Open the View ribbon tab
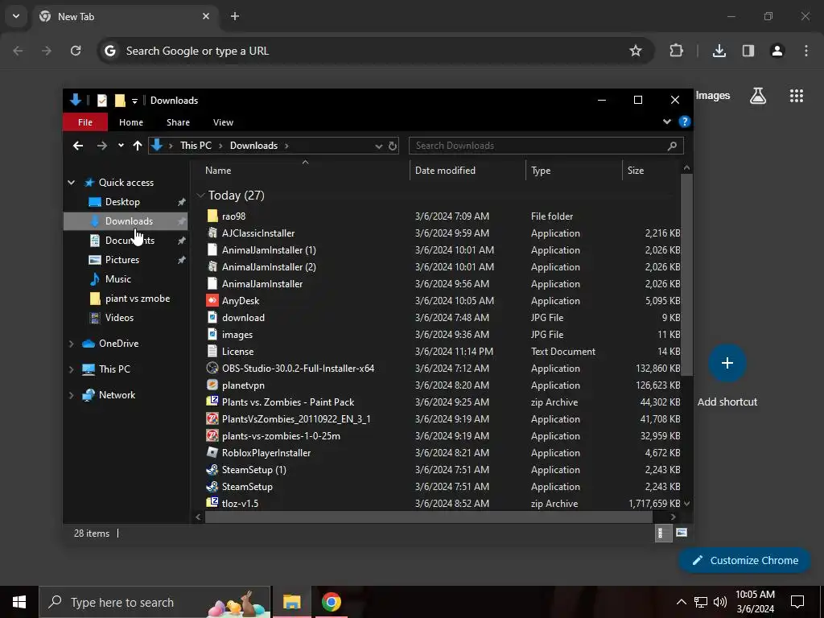Screen dimensions: 824x618 point(223,122)
